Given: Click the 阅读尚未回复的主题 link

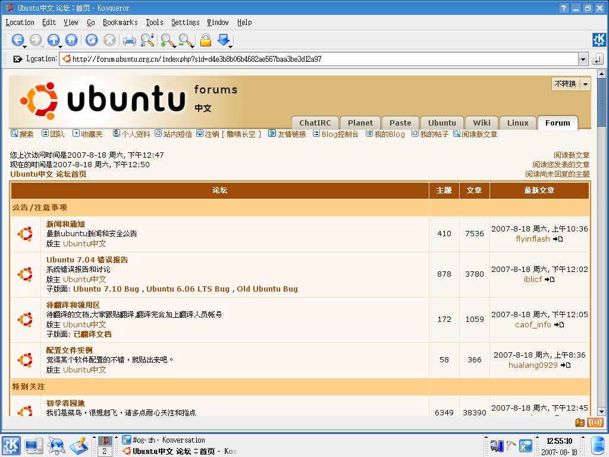Looking at the screenshot, I should (557, 174).
